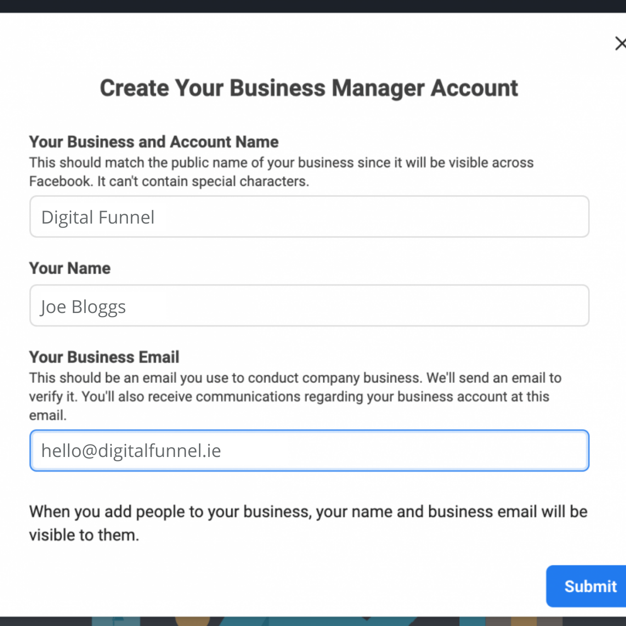Click the standalone word 'email.' under Business Email
The image size is (626, 626).
(48, 415)
